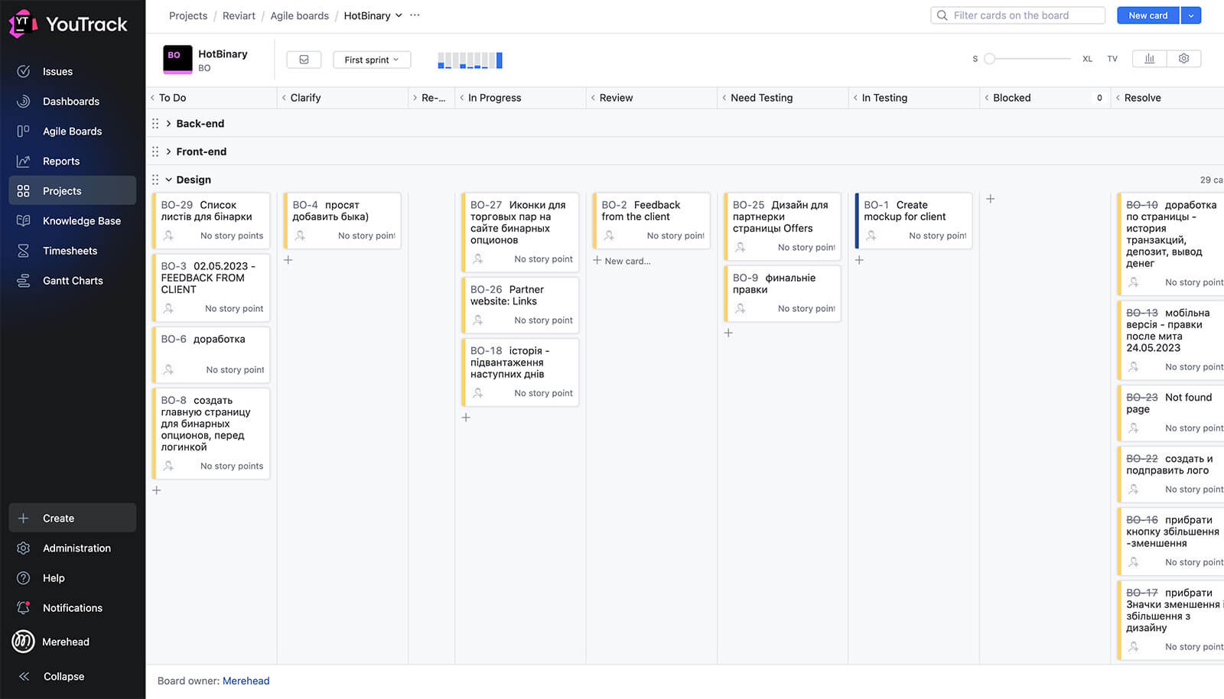The width and height of the screenshot is (1224, 699).
Task: Click the Merehead board owner link
Action: click(x=246, y=681)
